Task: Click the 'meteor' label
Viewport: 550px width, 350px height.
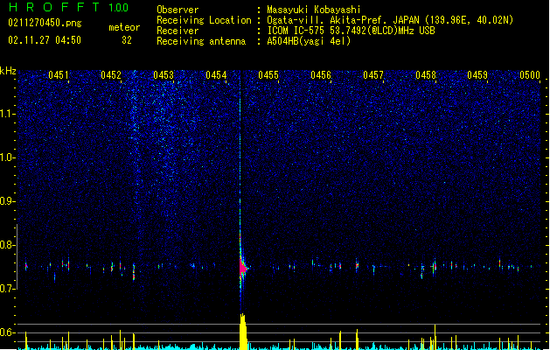Action: 124,27
